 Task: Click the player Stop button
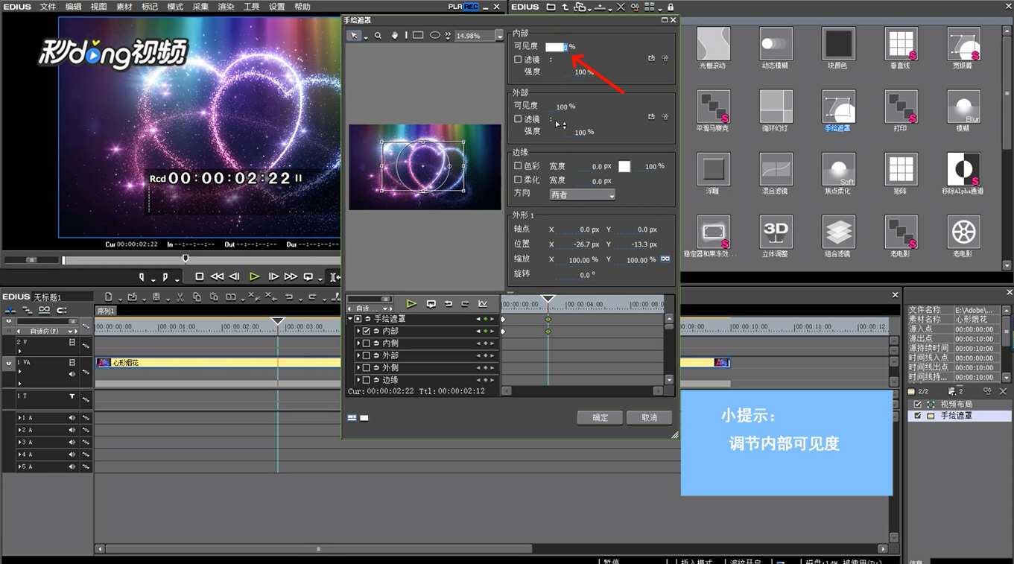pyautogui.click(x=199, y=276)
